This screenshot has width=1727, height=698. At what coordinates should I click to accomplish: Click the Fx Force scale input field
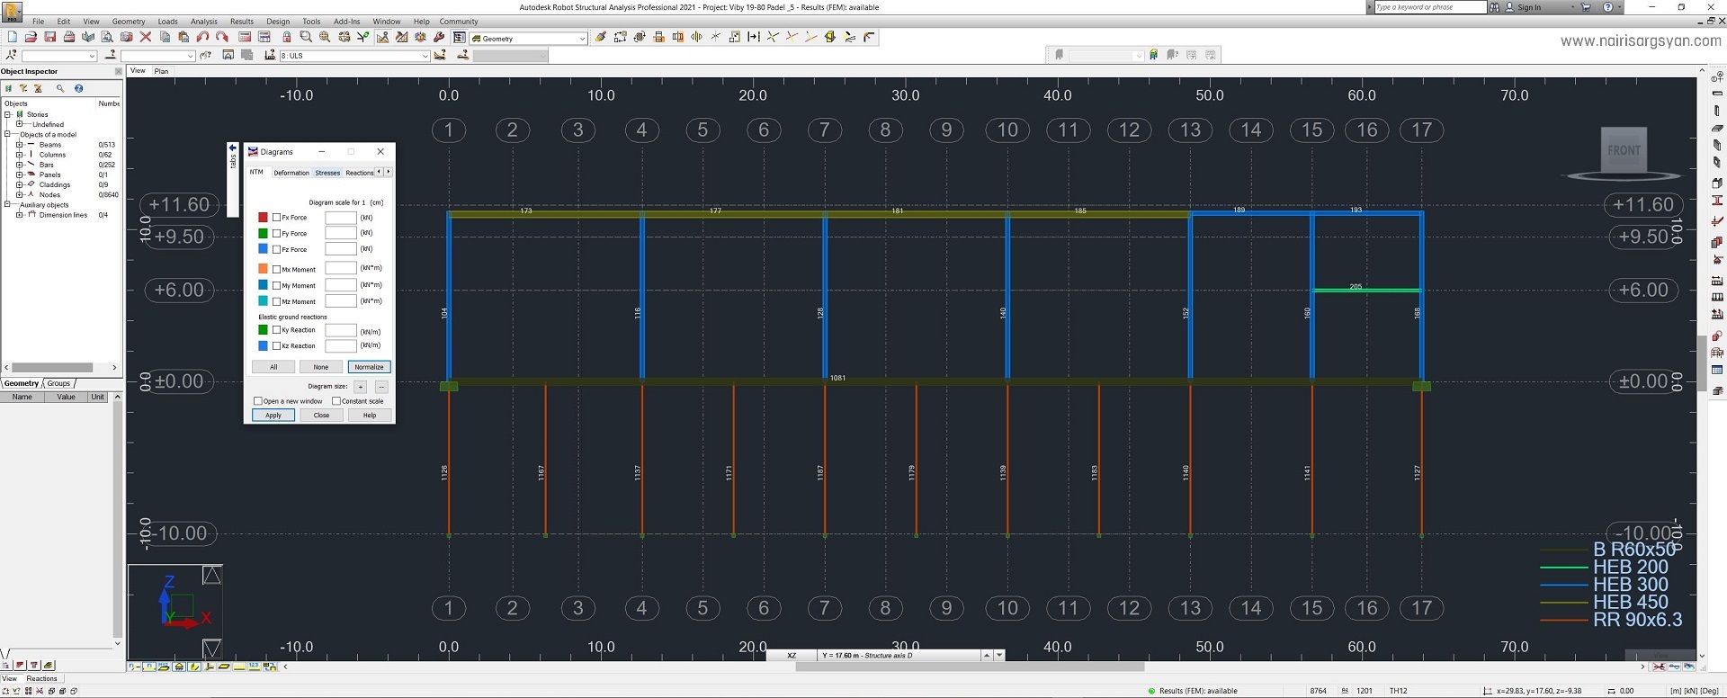(x=341, y=218)
